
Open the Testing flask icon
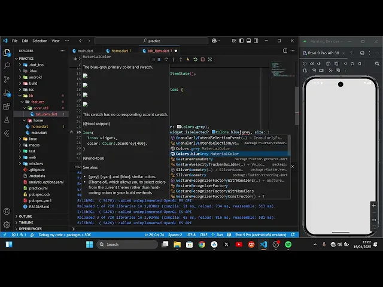pyautogui.click(x=7, y=120)
